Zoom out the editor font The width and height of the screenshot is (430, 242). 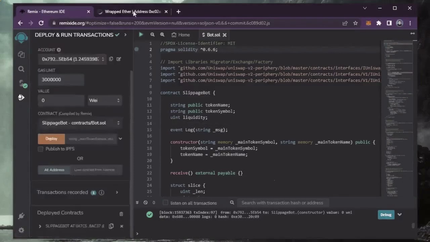(152, 35)
